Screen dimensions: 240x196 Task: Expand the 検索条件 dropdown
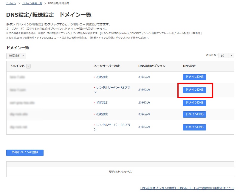(16, 56)
